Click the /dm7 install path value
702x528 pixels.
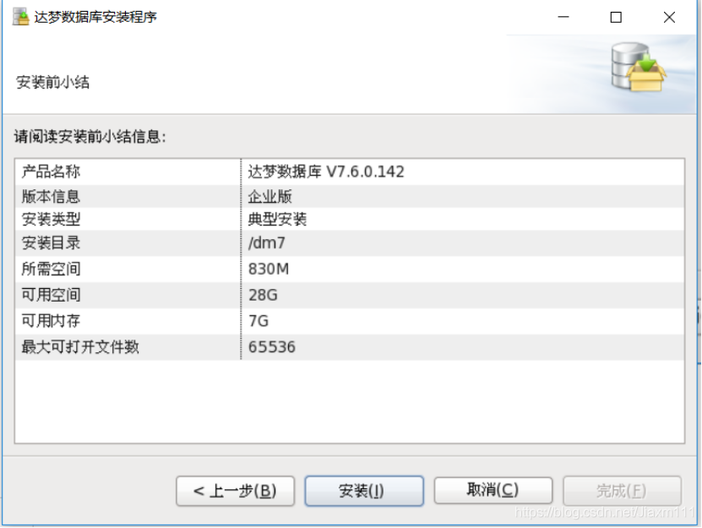click(266, 243)
